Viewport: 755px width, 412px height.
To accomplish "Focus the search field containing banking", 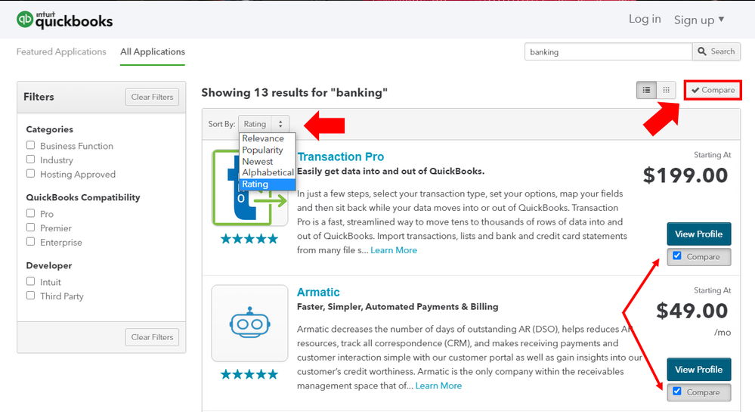I will click(x=608, y=51).
